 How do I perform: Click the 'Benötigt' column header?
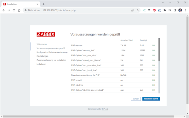pyautogui.click(x=143, y=40)
